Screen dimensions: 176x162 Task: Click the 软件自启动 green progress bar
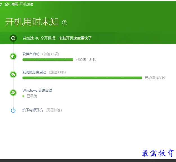click(x=48, y=59)
